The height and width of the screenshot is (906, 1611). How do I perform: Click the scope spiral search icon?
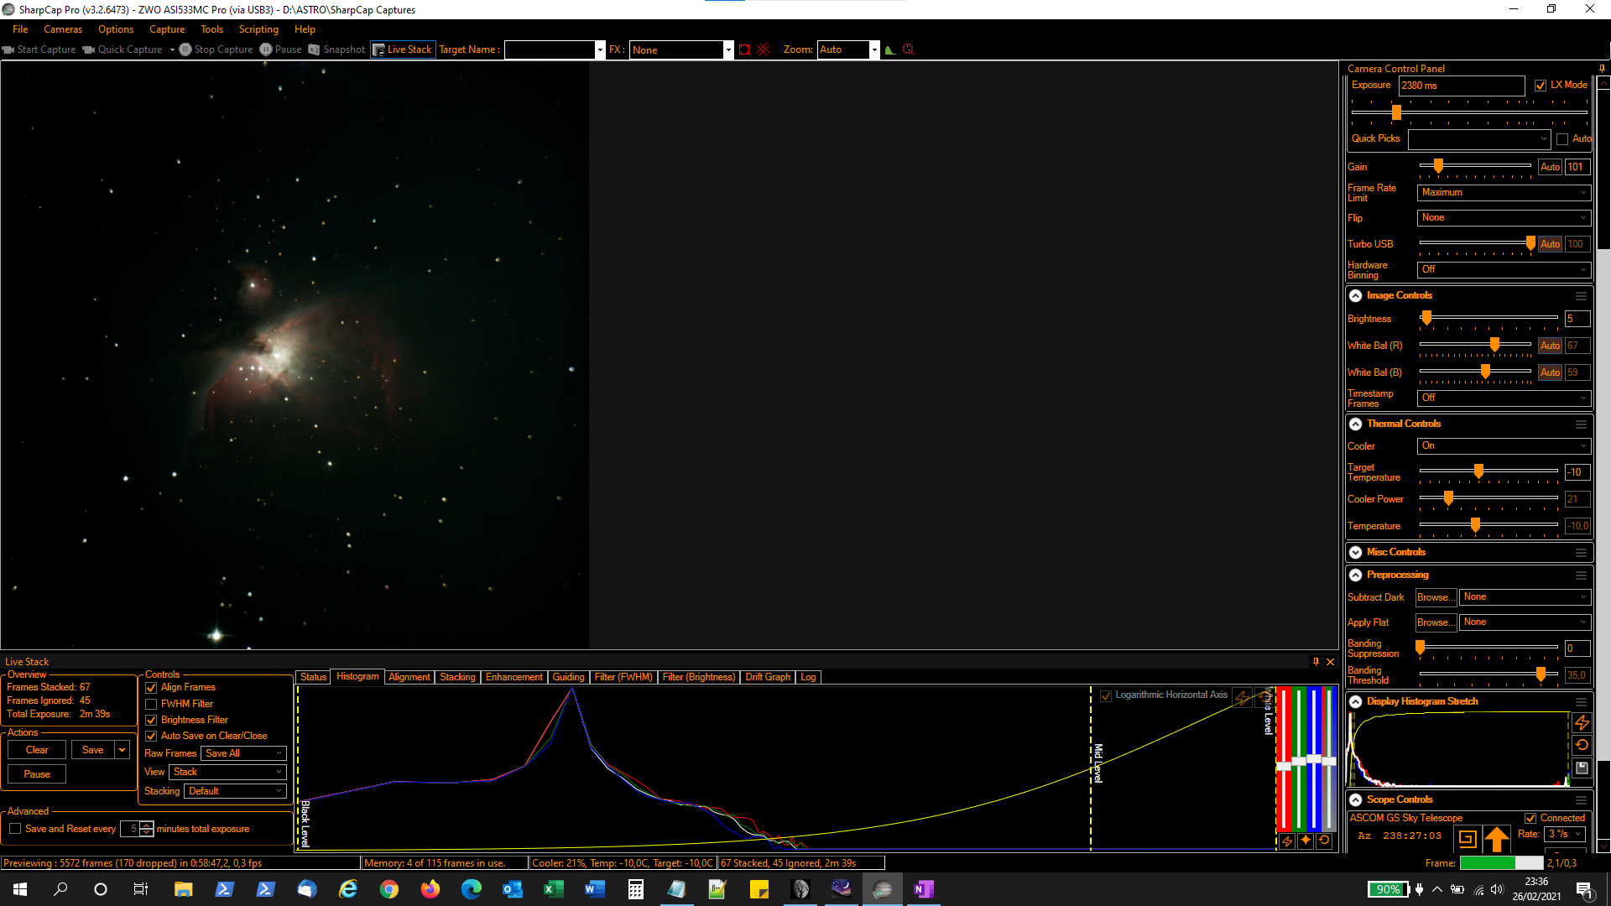1468,837
